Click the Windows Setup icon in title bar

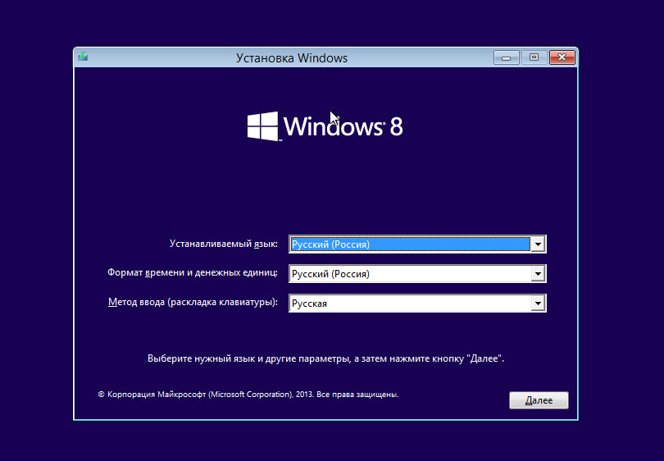coord(83,57)
